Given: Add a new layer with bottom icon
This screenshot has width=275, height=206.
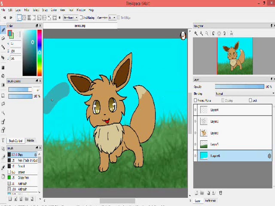Looking at the screenshot, I should [x=196, y=193].
